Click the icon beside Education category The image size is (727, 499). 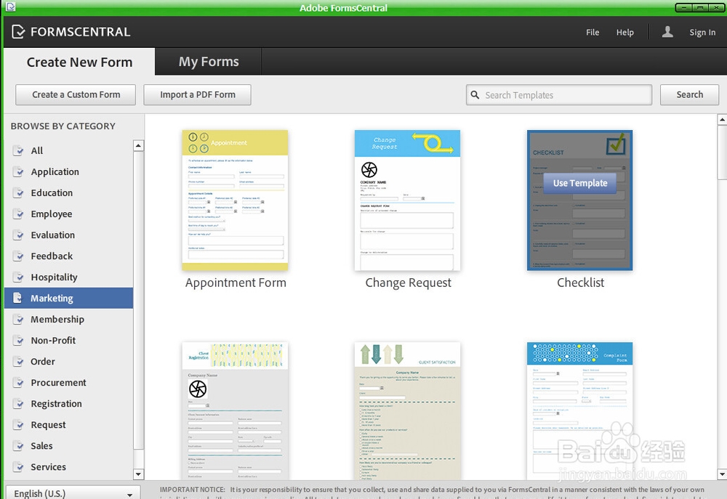[x=18, y=192]
